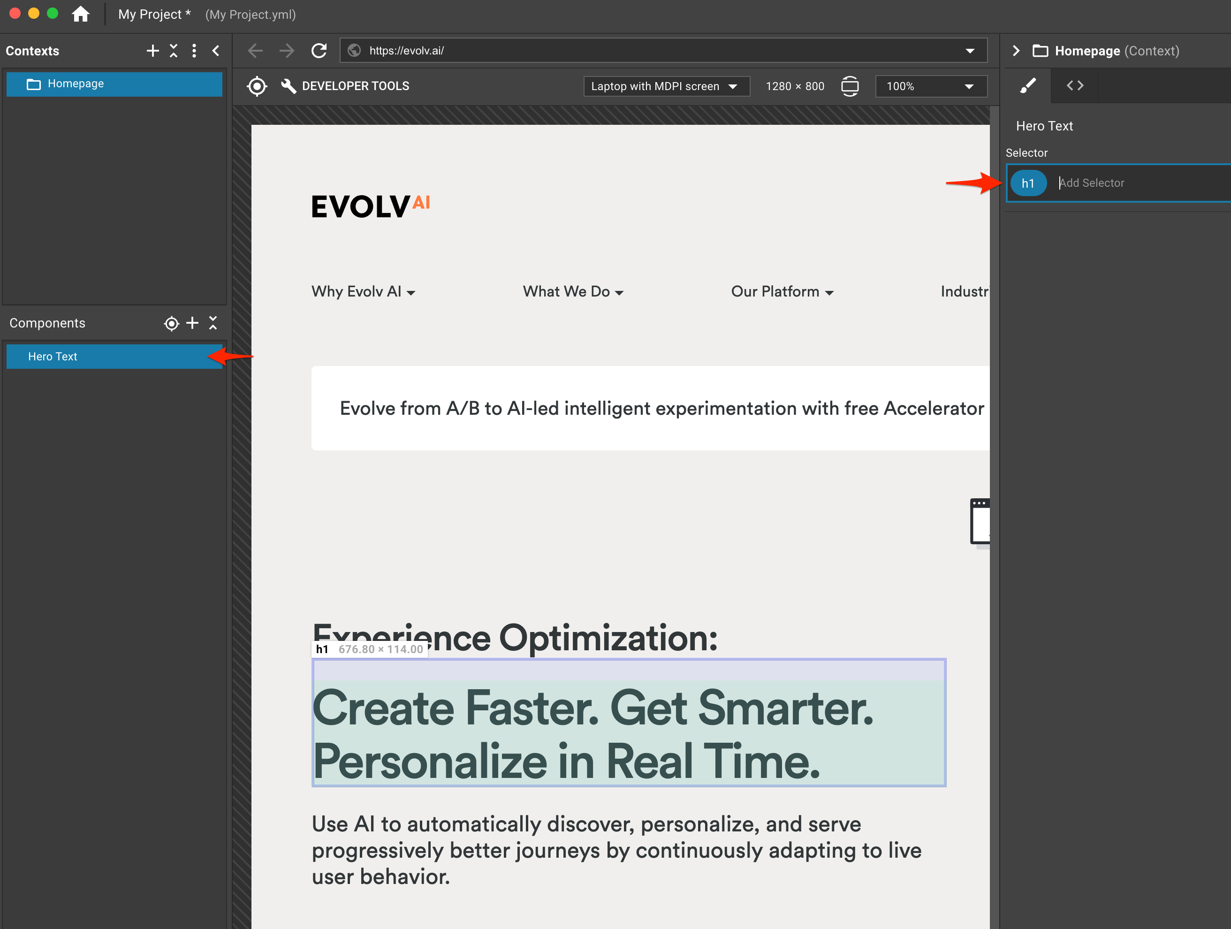Viewport: 1231px width, 929px height.
Task: Open the URL history dropdown arrow
Action: [x=970, y=51]
